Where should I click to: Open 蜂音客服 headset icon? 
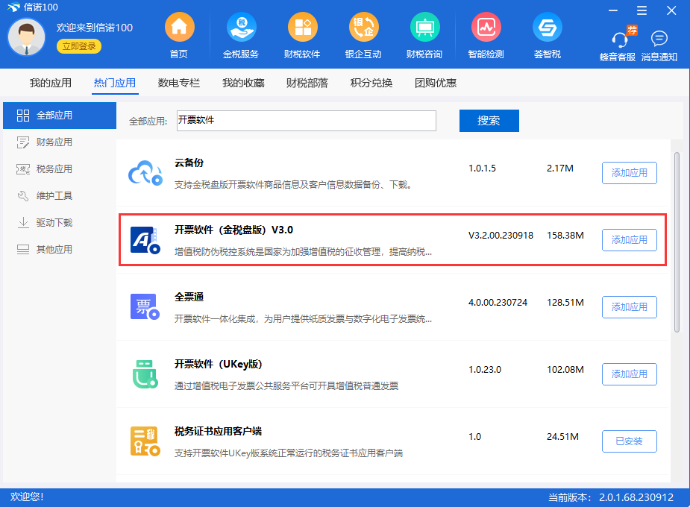coord(620,40)
